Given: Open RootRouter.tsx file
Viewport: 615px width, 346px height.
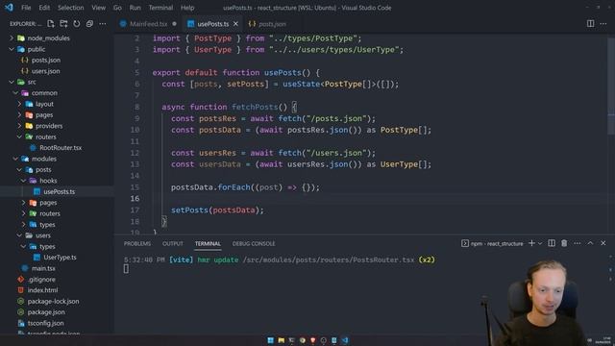Looking at the screenshot, I should pos(61,147).
